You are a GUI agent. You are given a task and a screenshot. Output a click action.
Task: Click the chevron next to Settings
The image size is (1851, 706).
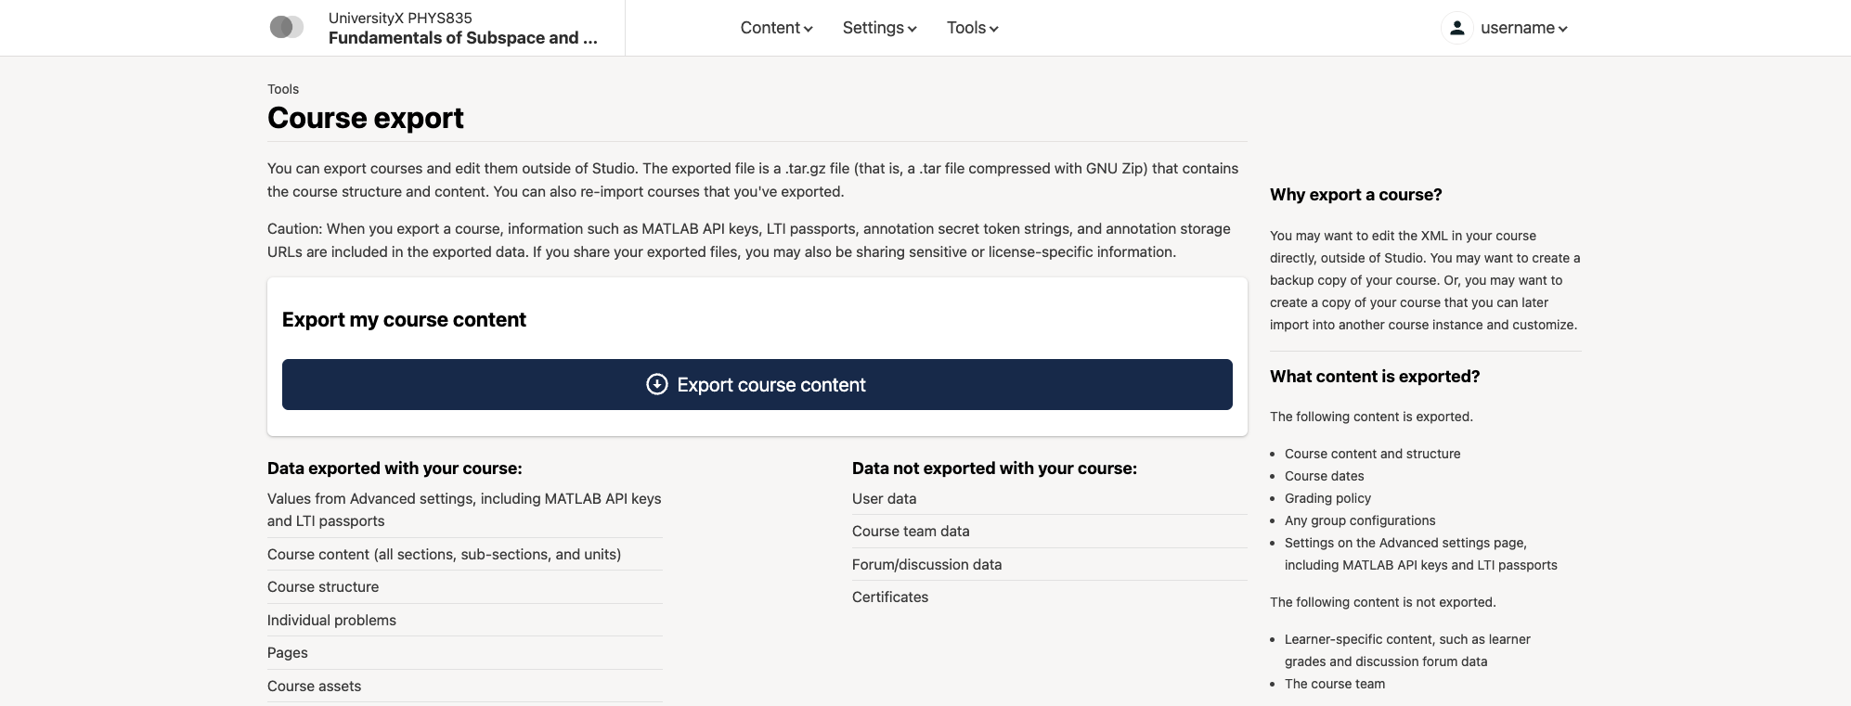tap(913, 29)
